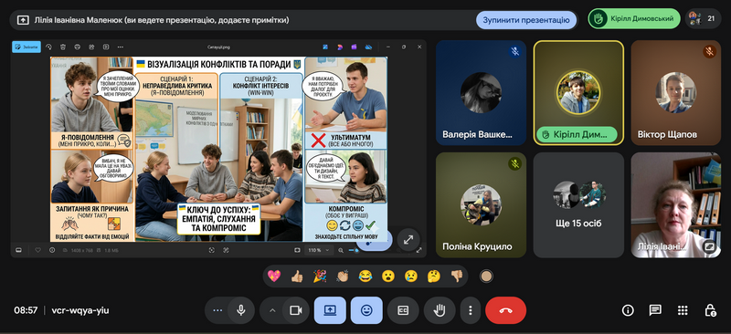
Task: Open the activities grid icon
Action: (x=683, y=310)
